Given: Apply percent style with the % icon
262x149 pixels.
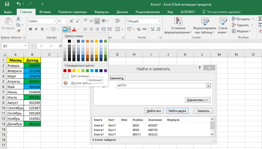Looking at the screenshot, I should pos(139,29).
